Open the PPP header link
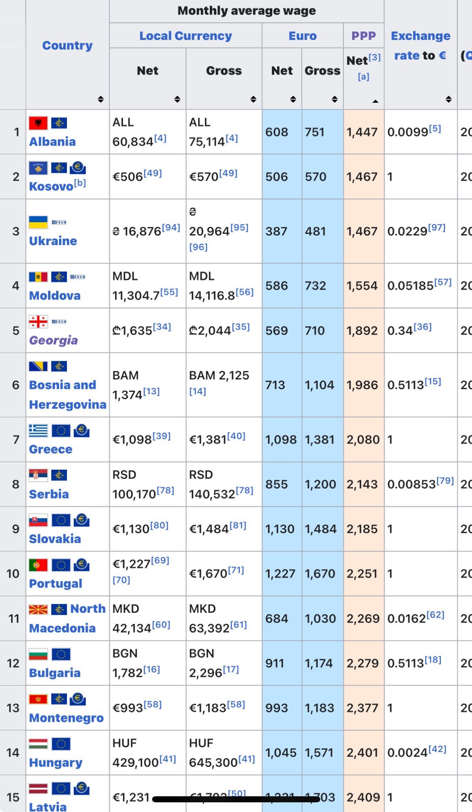 tap(363, 36)
